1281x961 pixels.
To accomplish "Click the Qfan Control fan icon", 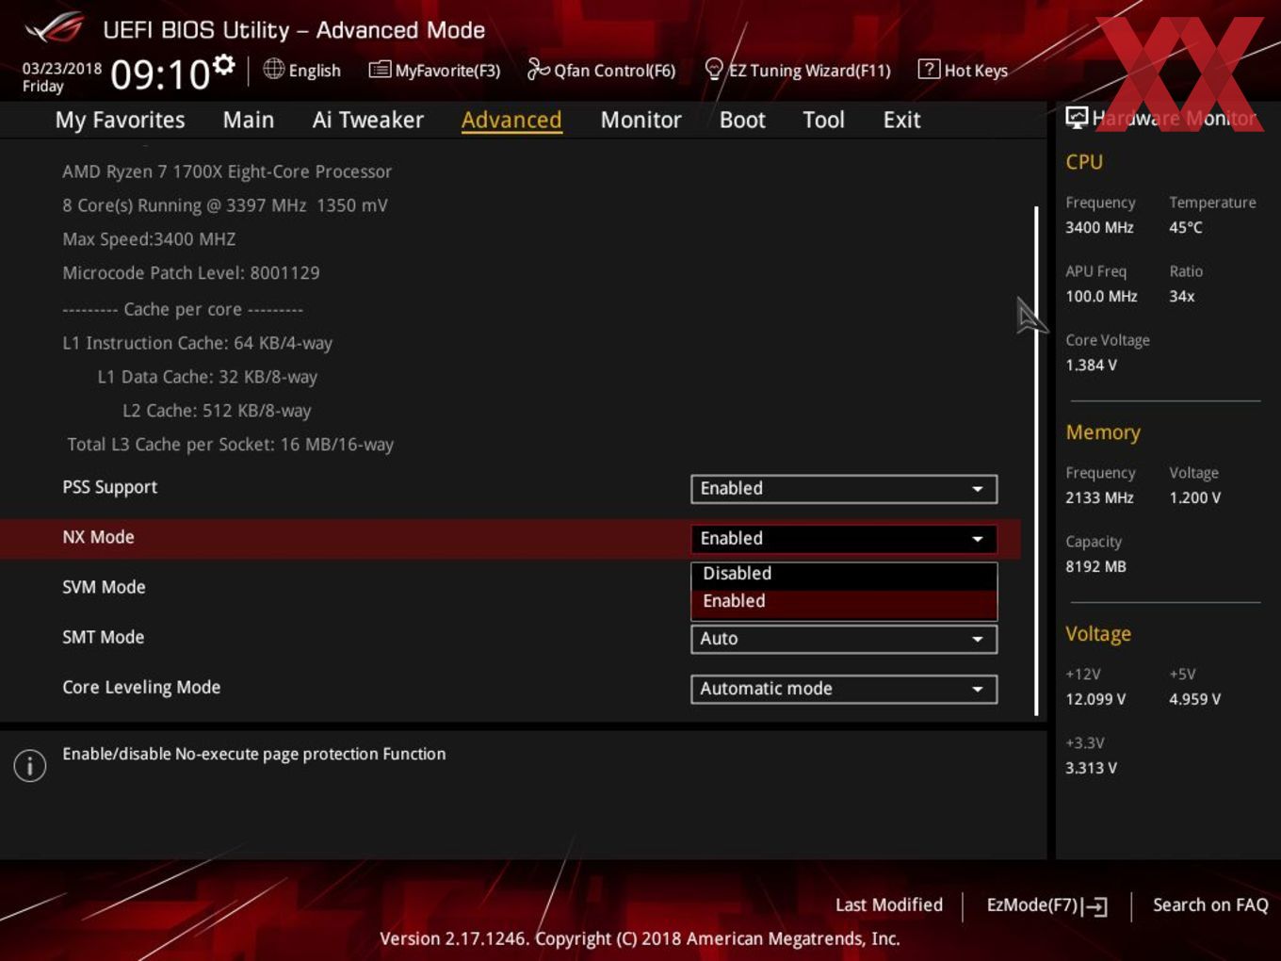I will tap(538, 69).
